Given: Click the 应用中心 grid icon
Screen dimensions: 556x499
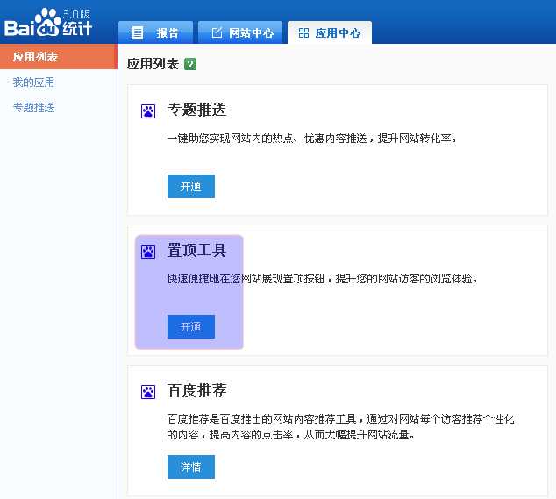Looking at the screenshot, I should (303, 33).
